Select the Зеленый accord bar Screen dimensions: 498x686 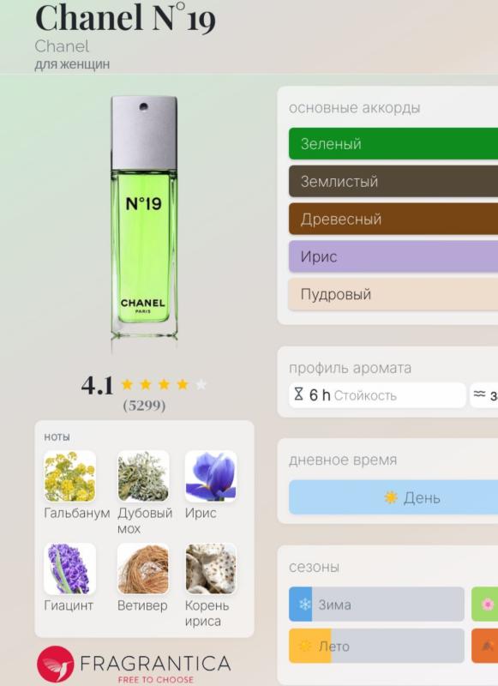coord(393,144)
